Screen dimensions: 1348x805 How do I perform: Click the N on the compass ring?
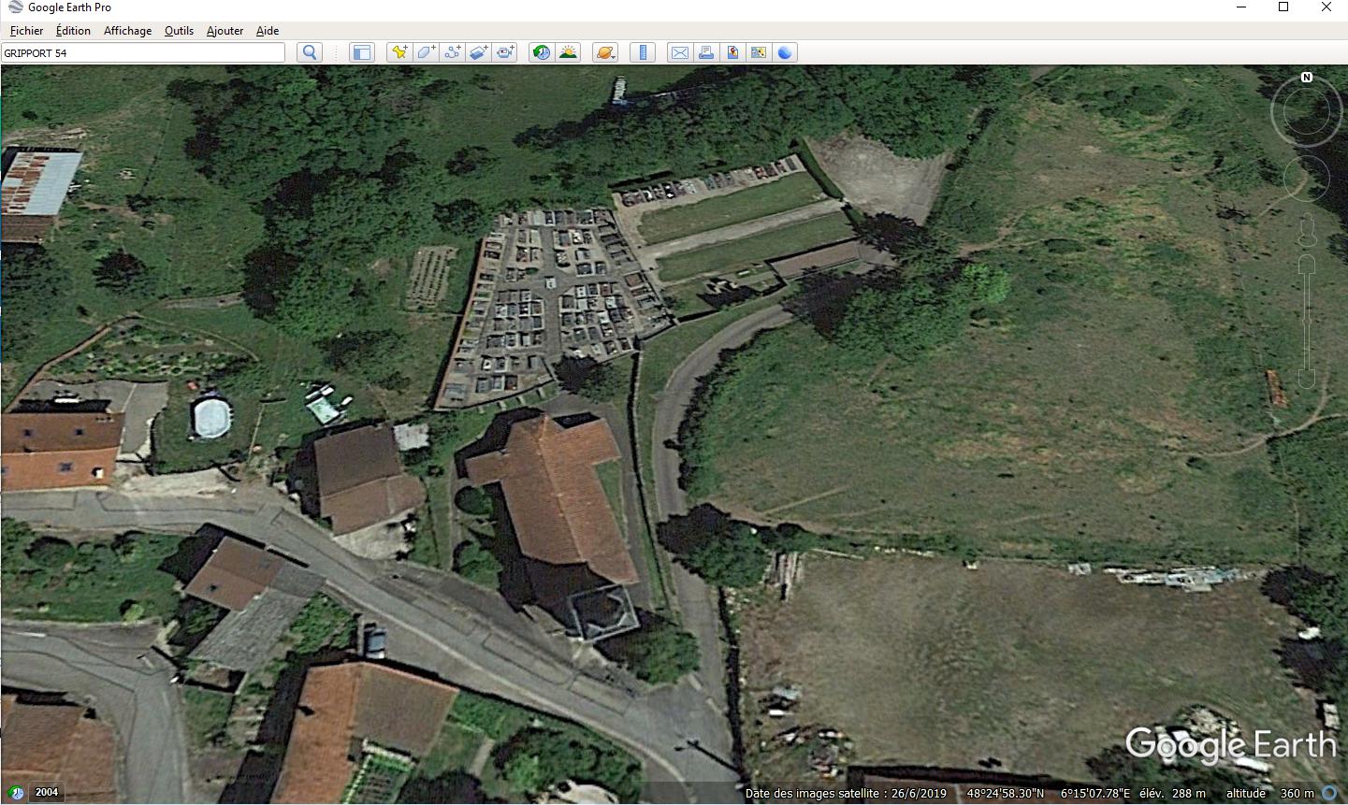(x=1307, y=78)
